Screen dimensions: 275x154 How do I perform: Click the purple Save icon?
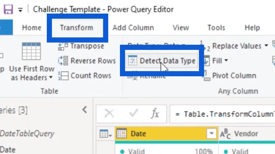[x=8, y=9]
